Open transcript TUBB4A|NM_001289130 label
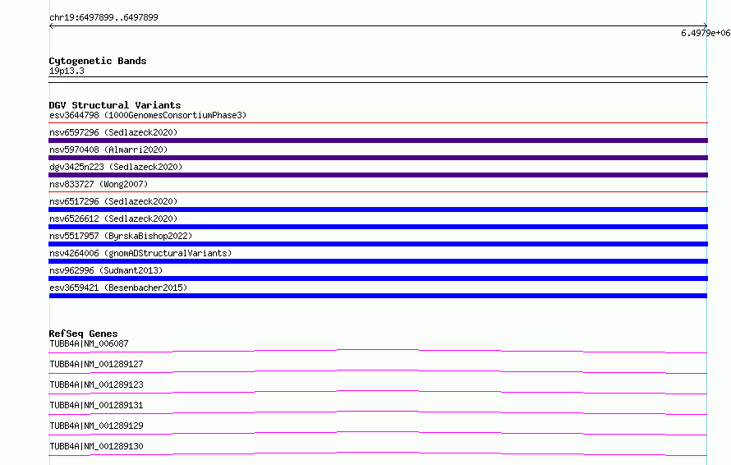 pos(96,446)
